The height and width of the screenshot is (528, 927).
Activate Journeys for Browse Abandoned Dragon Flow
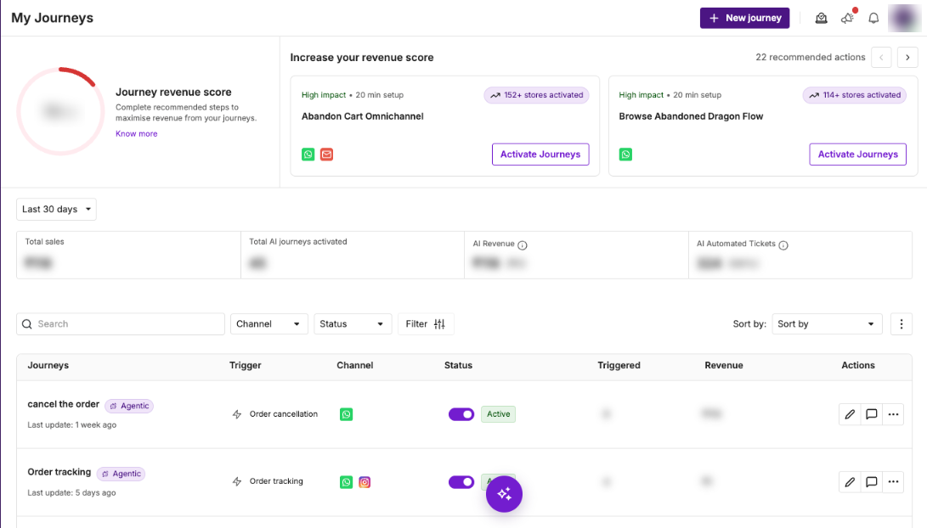point(858,154)
